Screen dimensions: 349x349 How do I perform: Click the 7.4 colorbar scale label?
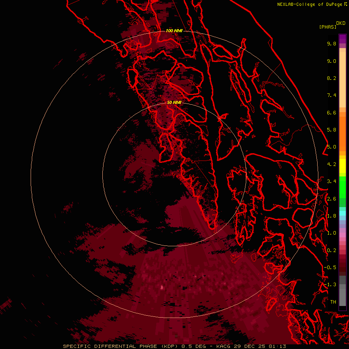[x=332, y=95]
